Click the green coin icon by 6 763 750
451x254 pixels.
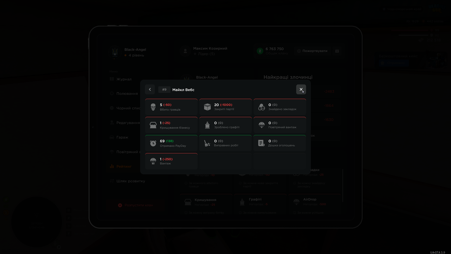pyautogui.click(x=260, y=51)
